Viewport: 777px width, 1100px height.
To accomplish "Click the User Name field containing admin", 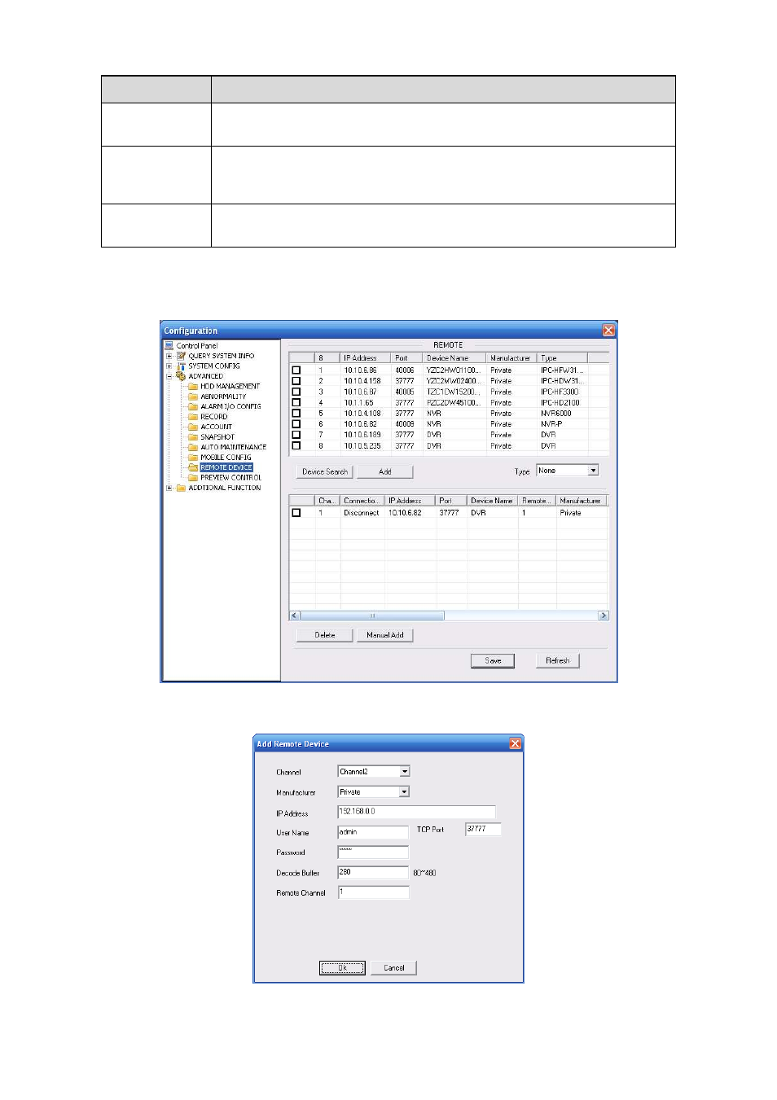I will click(x=373, y=832).
